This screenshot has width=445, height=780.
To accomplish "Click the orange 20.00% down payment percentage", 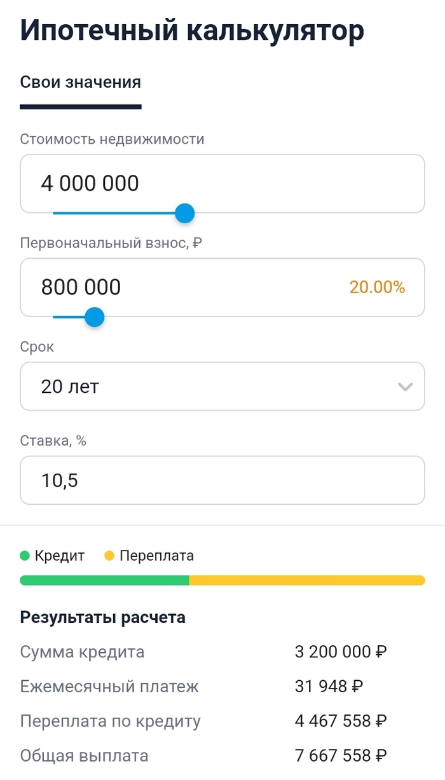I will (x=377, y=287).
